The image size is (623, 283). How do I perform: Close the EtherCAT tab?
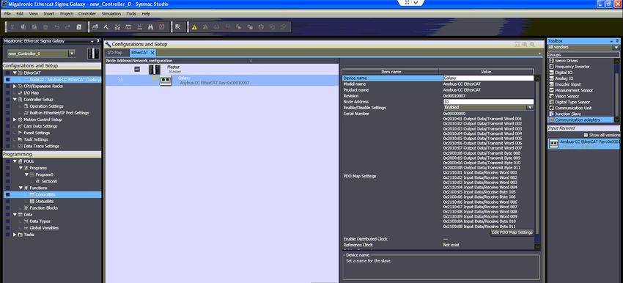[x=152, y=53]
